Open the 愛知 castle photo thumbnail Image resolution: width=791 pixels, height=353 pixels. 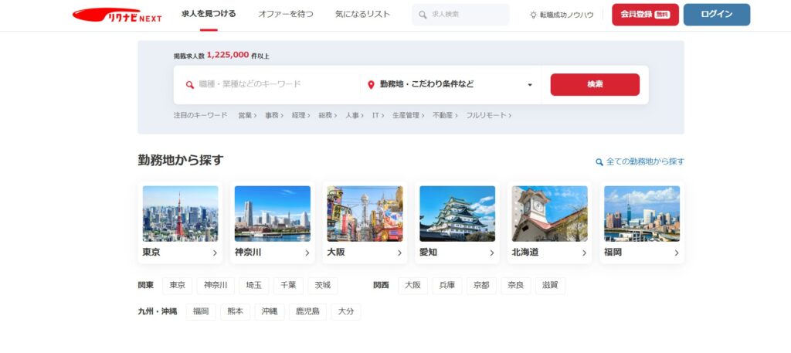point(457,214)
